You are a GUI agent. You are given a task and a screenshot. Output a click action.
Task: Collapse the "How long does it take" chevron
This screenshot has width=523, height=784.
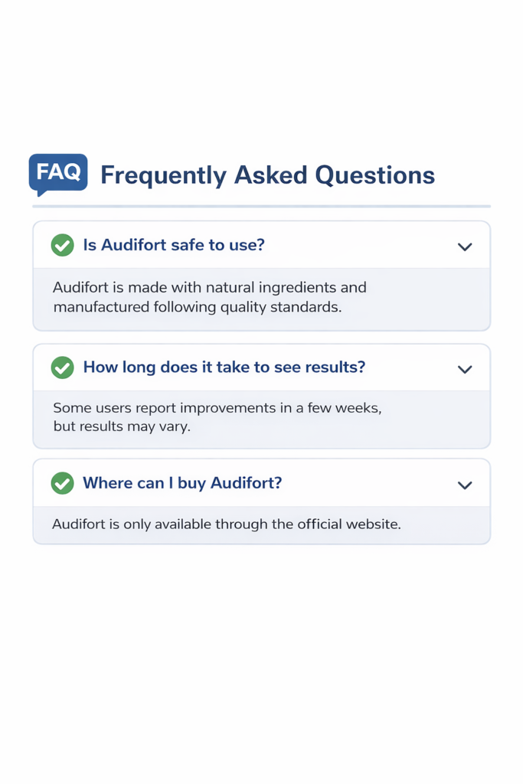(x=464, y=369)
